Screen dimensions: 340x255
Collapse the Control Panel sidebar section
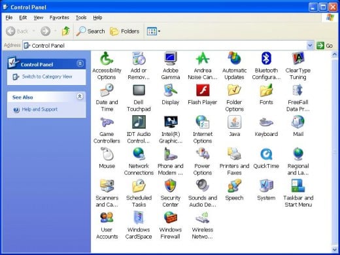pos(80,63)
